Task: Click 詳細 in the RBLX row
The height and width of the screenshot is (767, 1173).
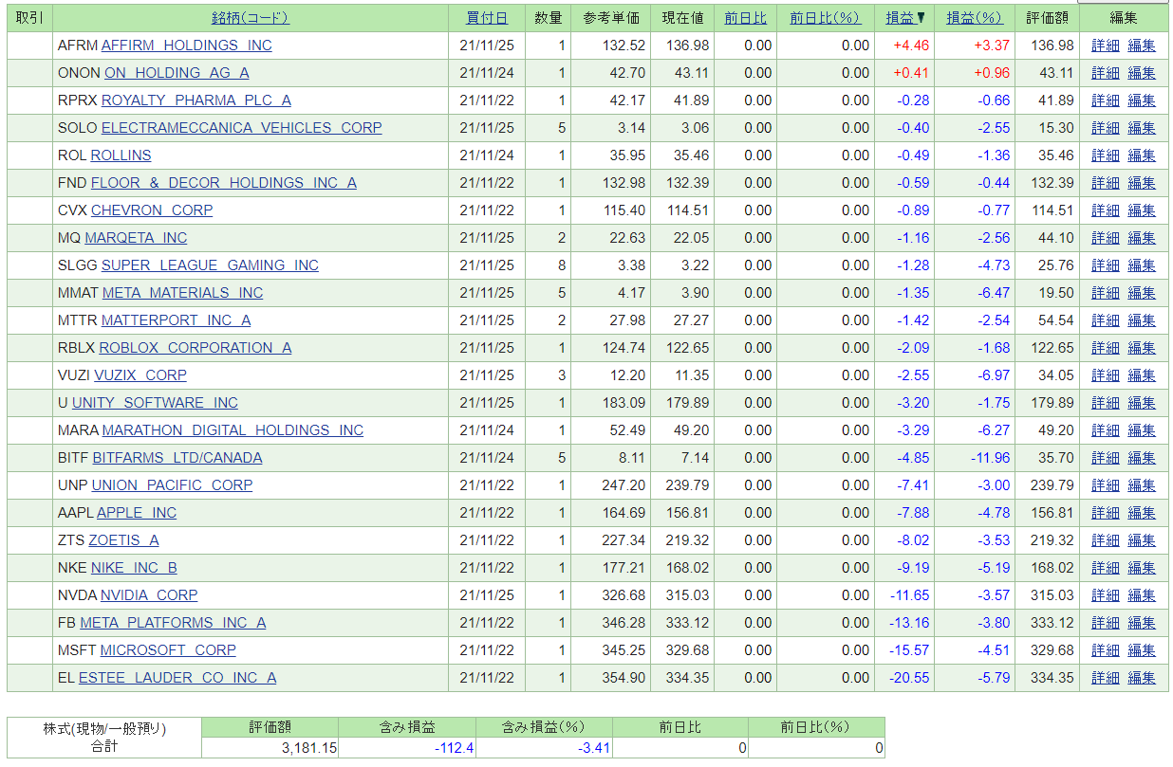Action: [1106, 348]
